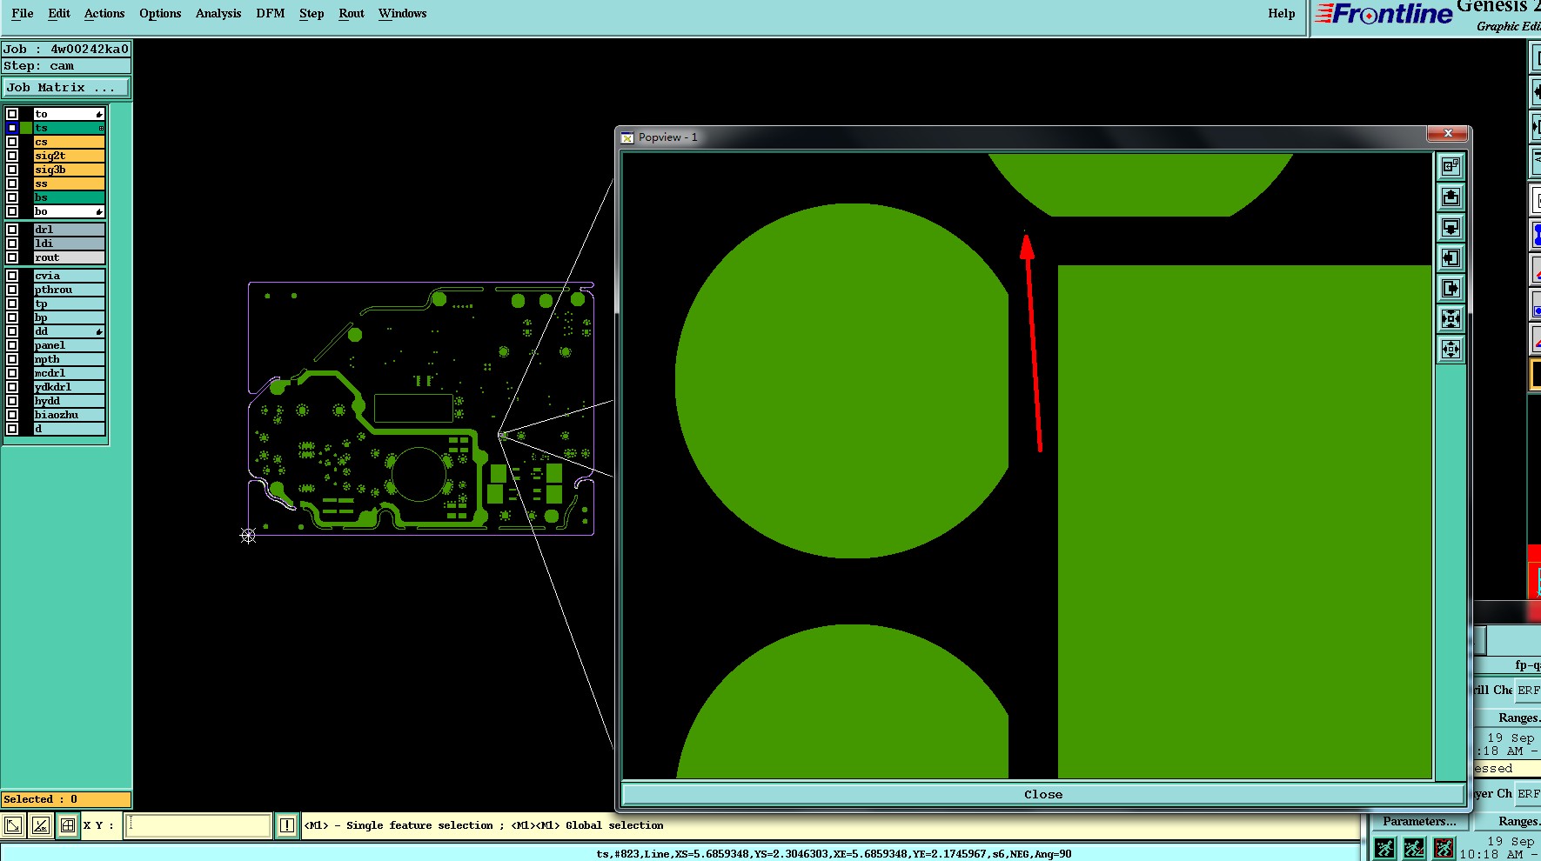The height and width of the screenshot is (861, 1541).
Task: Select the 'hydd' layer row
Action: (x=70, y=401)
